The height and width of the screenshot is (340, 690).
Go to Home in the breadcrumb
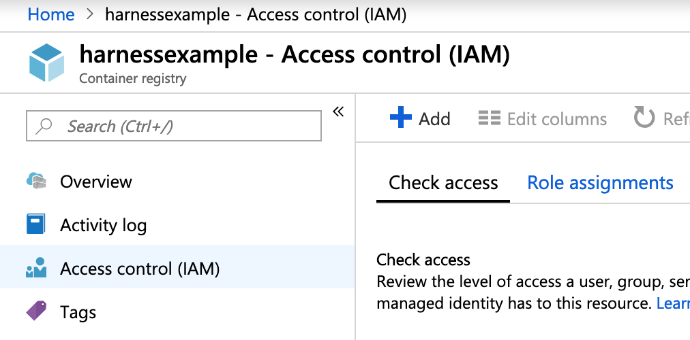51,14
